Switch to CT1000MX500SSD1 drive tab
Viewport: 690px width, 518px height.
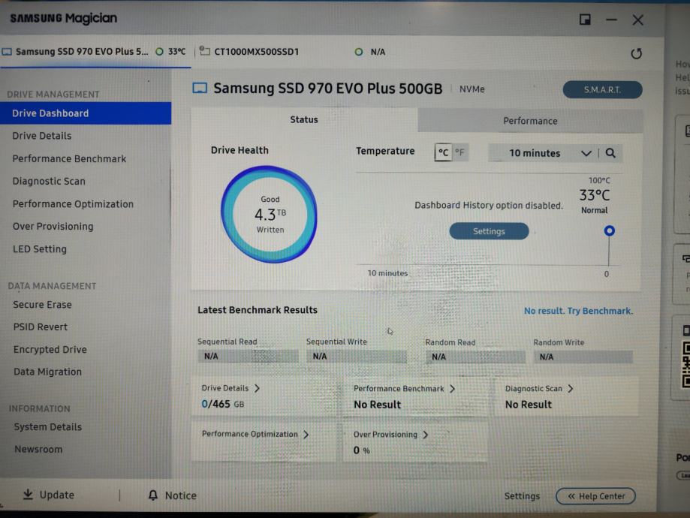click(293, 52)
